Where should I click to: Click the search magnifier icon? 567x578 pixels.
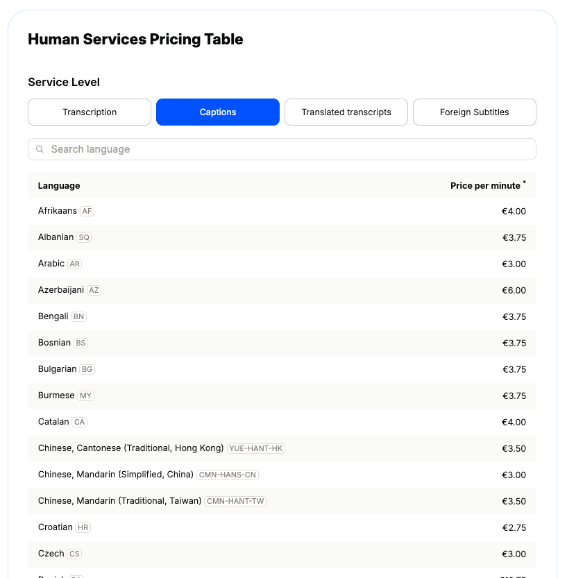point(40,149)
